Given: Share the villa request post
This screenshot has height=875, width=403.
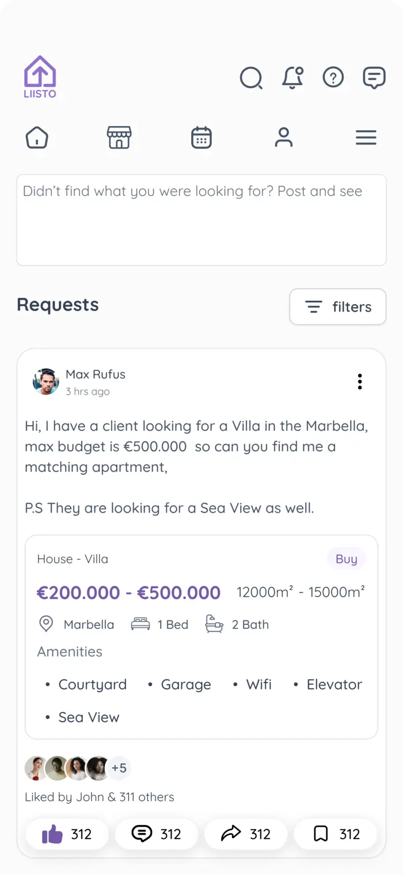Looking at the screenshot, I should pos(246,834).
